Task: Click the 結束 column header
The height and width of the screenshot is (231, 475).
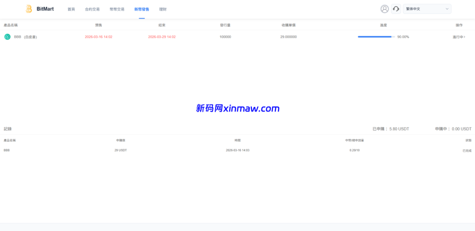Action: pos(162,25)
